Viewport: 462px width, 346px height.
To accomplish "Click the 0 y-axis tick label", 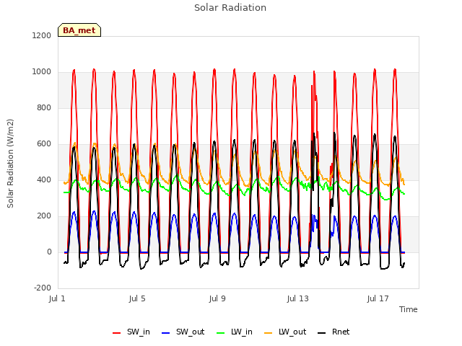I will pos(49,252).
